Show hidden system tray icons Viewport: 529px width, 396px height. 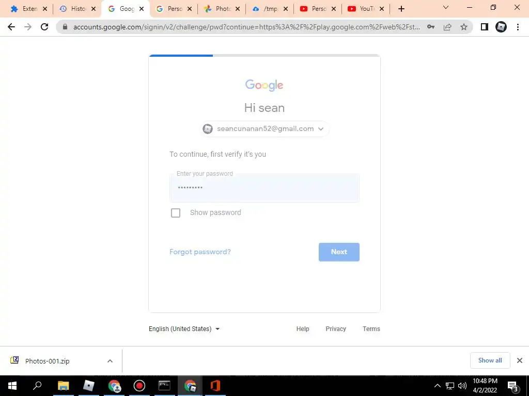click(x=437, y=386)
